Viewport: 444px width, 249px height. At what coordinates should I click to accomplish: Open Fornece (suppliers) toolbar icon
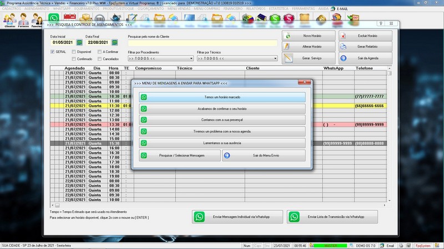coord(23,20)
